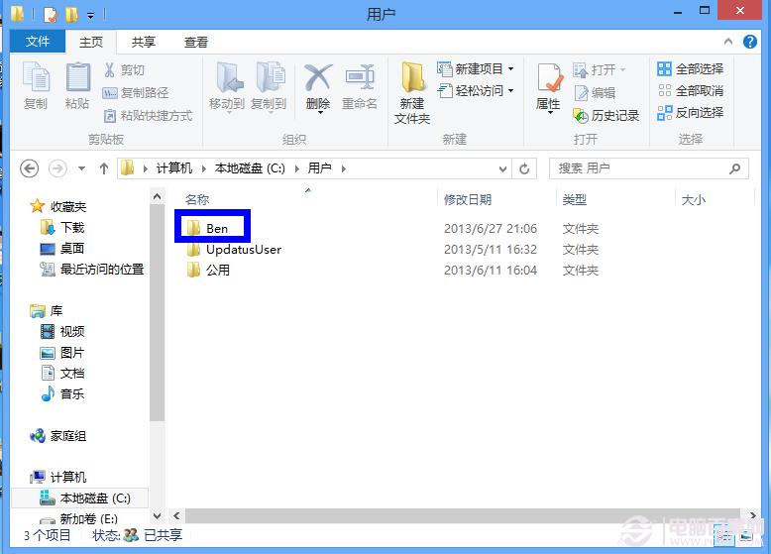Click the Open (打开) ribbon command
This screenshot has width=771, height=554.
600,69
